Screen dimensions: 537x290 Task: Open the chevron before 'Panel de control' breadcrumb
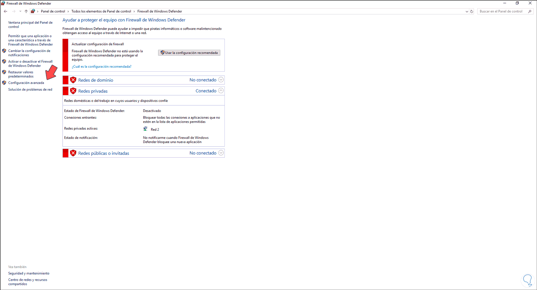[38, 11]
